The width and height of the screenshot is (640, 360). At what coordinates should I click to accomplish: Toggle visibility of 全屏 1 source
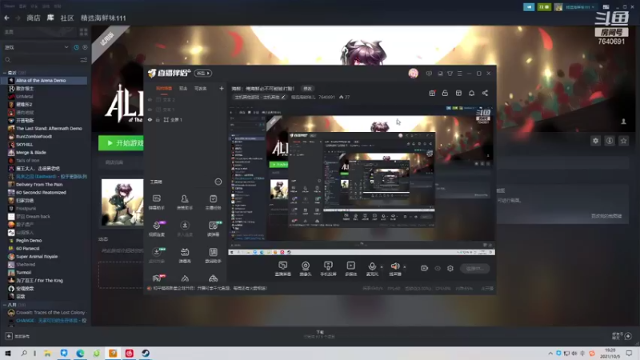point(150,119)
